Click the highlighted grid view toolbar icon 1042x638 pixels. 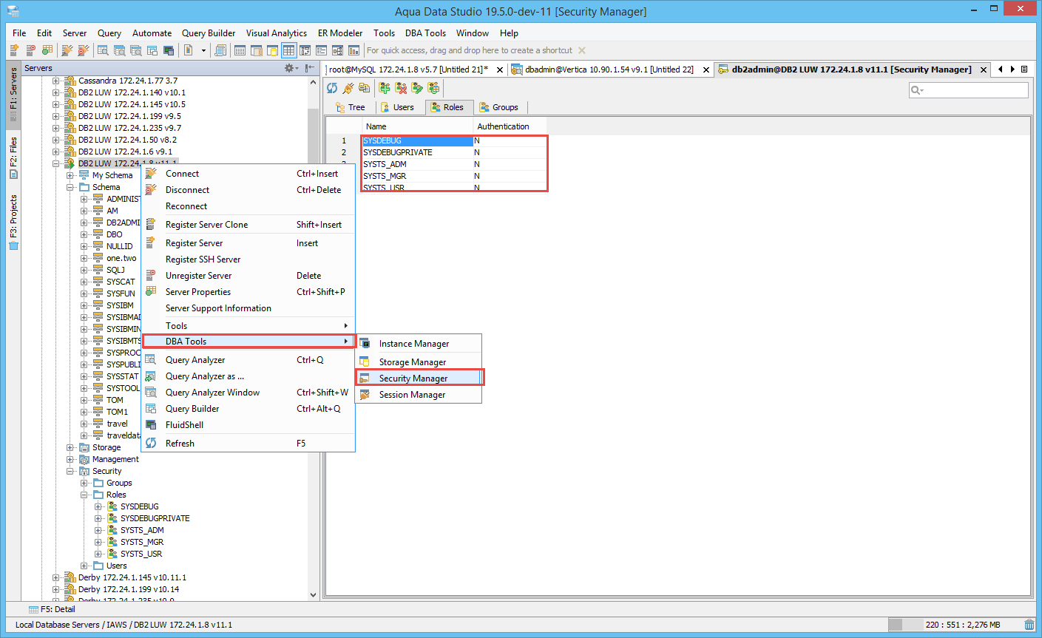click(288, 50)
